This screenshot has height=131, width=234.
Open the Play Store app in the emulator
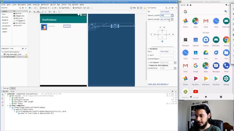pyautogui.click(x=216, y=79)
